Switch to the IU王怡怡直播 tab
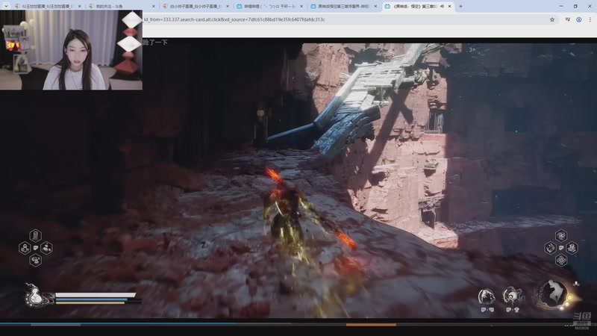Image resolution: width=597 pixels, height=336 pixels. [x=47, y=6]
